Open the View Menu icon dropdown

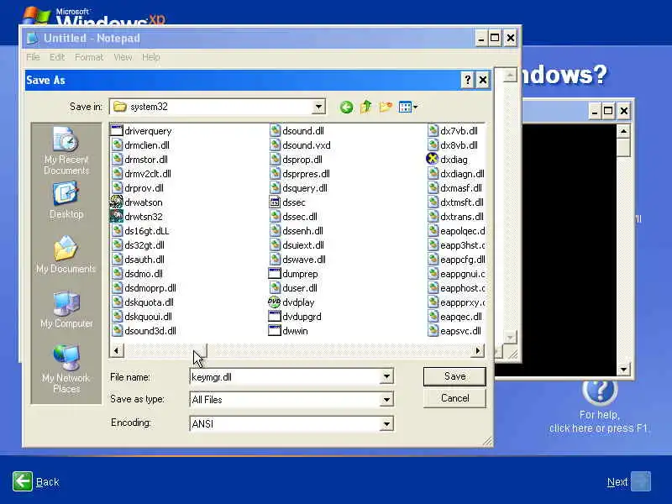(408, 107)
